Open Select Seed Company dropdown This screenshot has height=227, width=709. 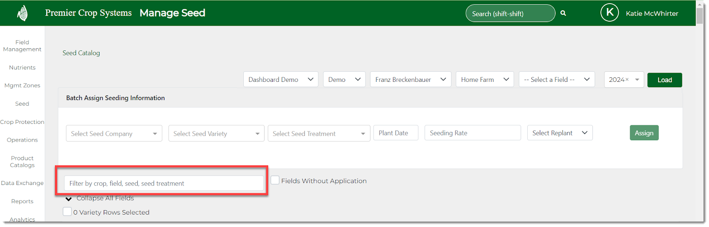(x=114, y=133)
